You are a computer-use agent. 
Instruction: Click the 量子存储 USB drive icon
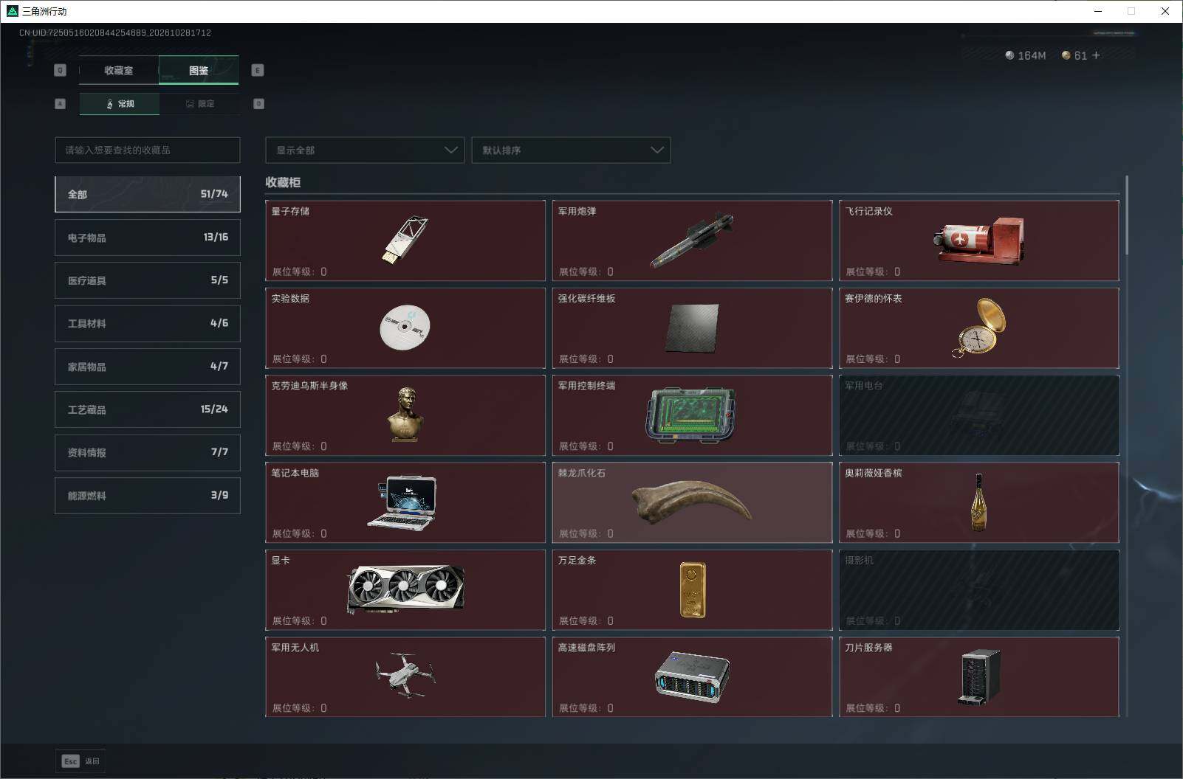point(405,240)
